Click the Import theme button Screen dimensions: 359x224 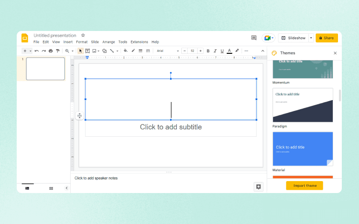pyautogui.click(x=304, y=185)
